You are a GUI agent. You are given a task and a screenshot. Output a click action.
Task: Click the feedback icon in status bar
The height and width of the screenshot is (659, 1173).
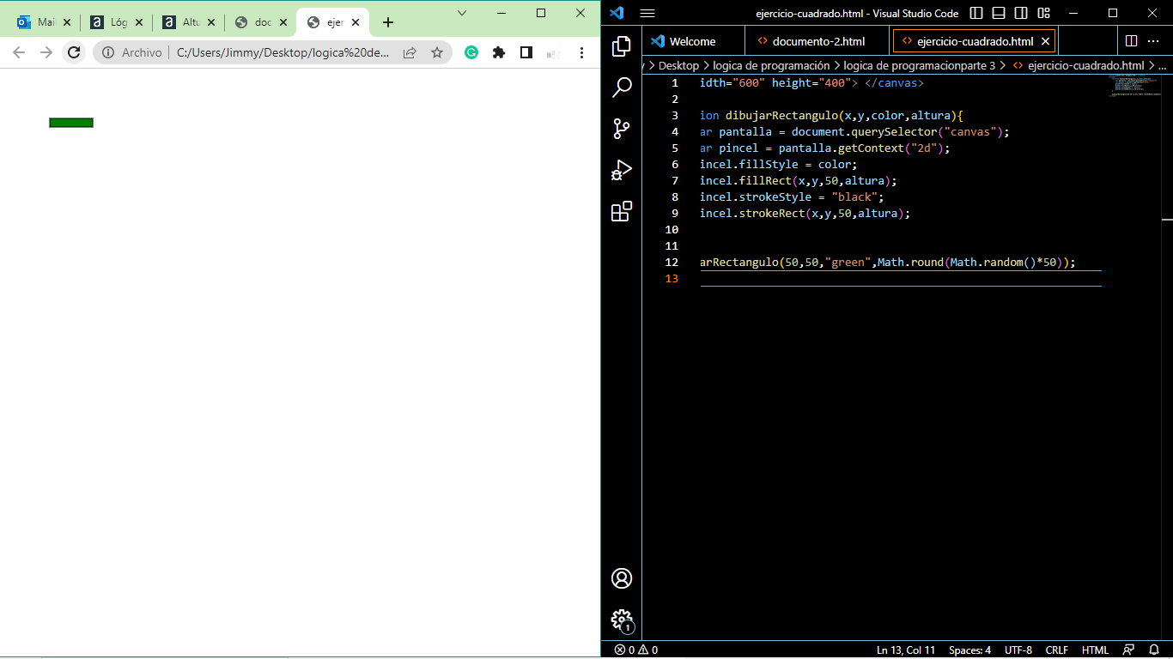[x=1128, y=650]
